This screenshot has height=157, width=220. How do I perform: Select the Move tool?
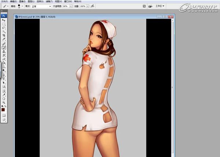click(4, 20)
